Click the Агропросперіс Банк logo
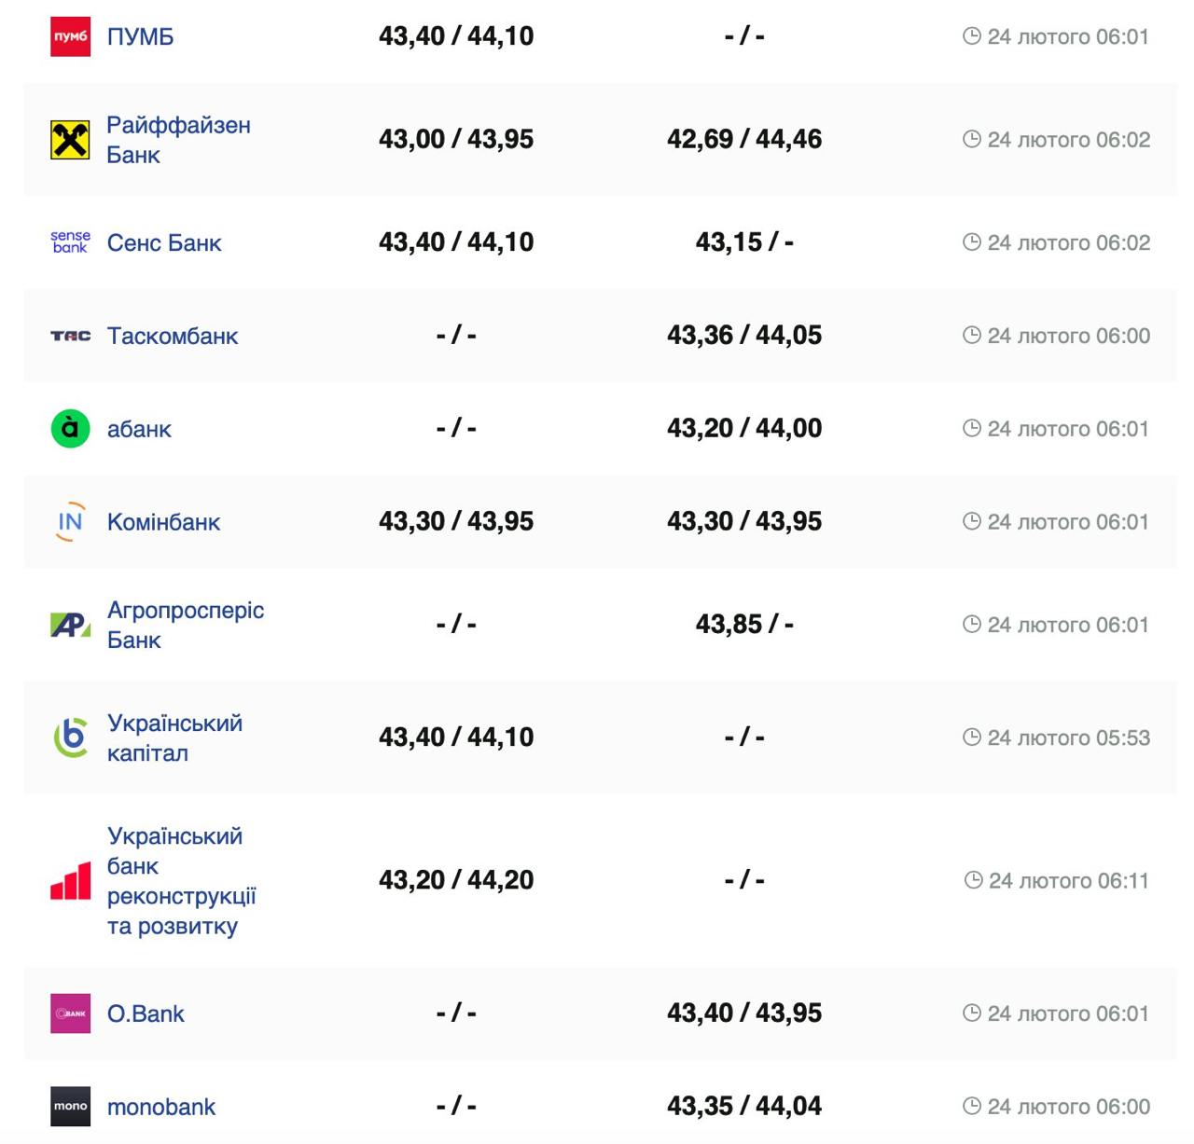The width and height of the screenshot is (1194, 1144). [70, 625]
